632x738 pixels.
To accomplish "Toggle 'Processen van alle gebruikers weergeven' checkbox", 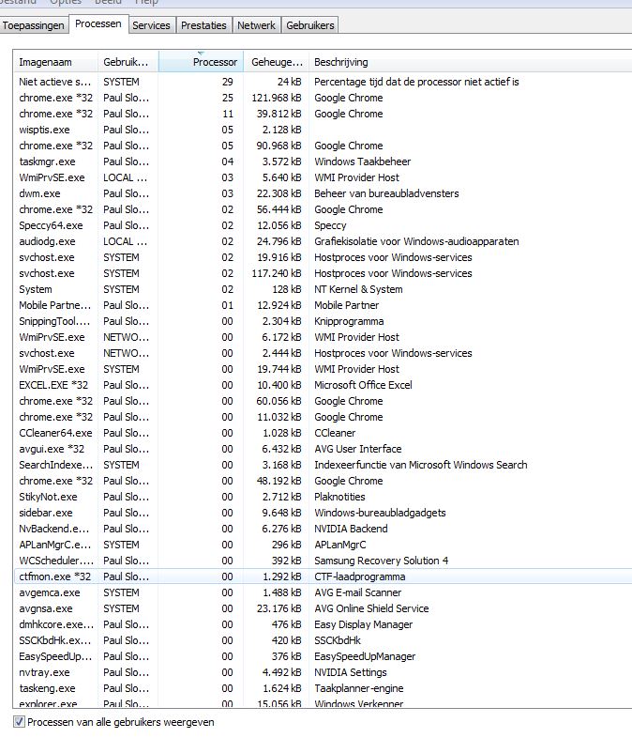I will click(20, 721).
